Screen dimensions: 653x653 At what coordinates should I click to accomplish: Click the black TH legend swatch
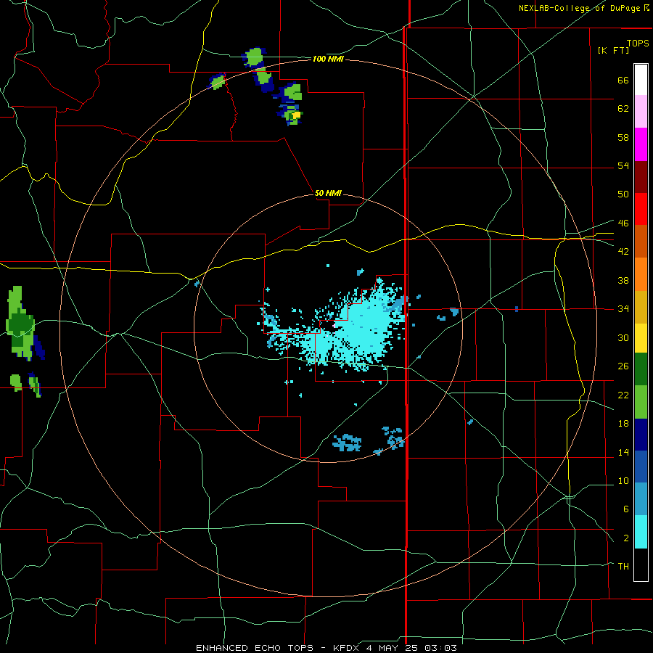641,564
